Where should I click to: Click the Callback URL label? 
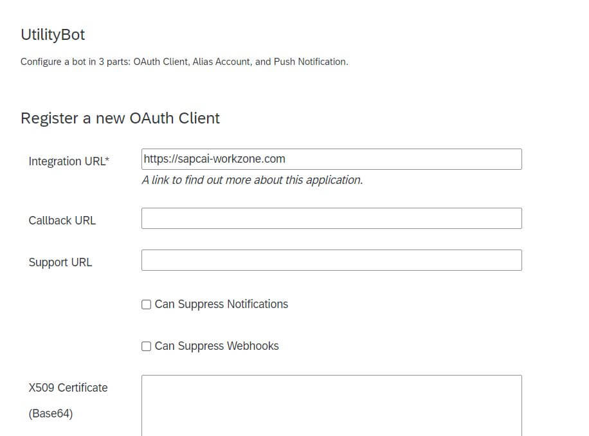62,221
